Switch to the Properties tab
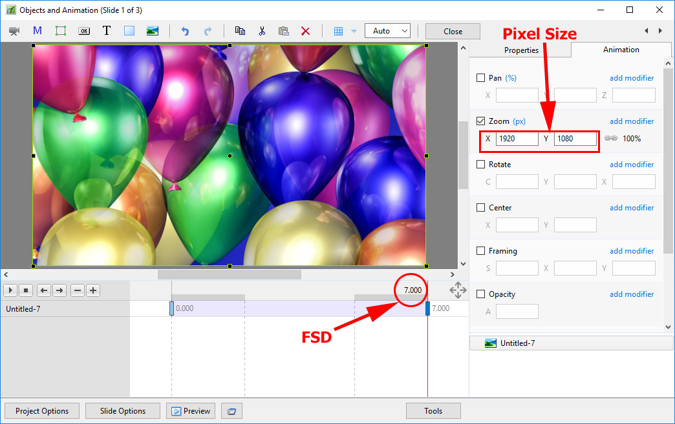Viewport: 675px width, 424px height. tap(521, 50)
